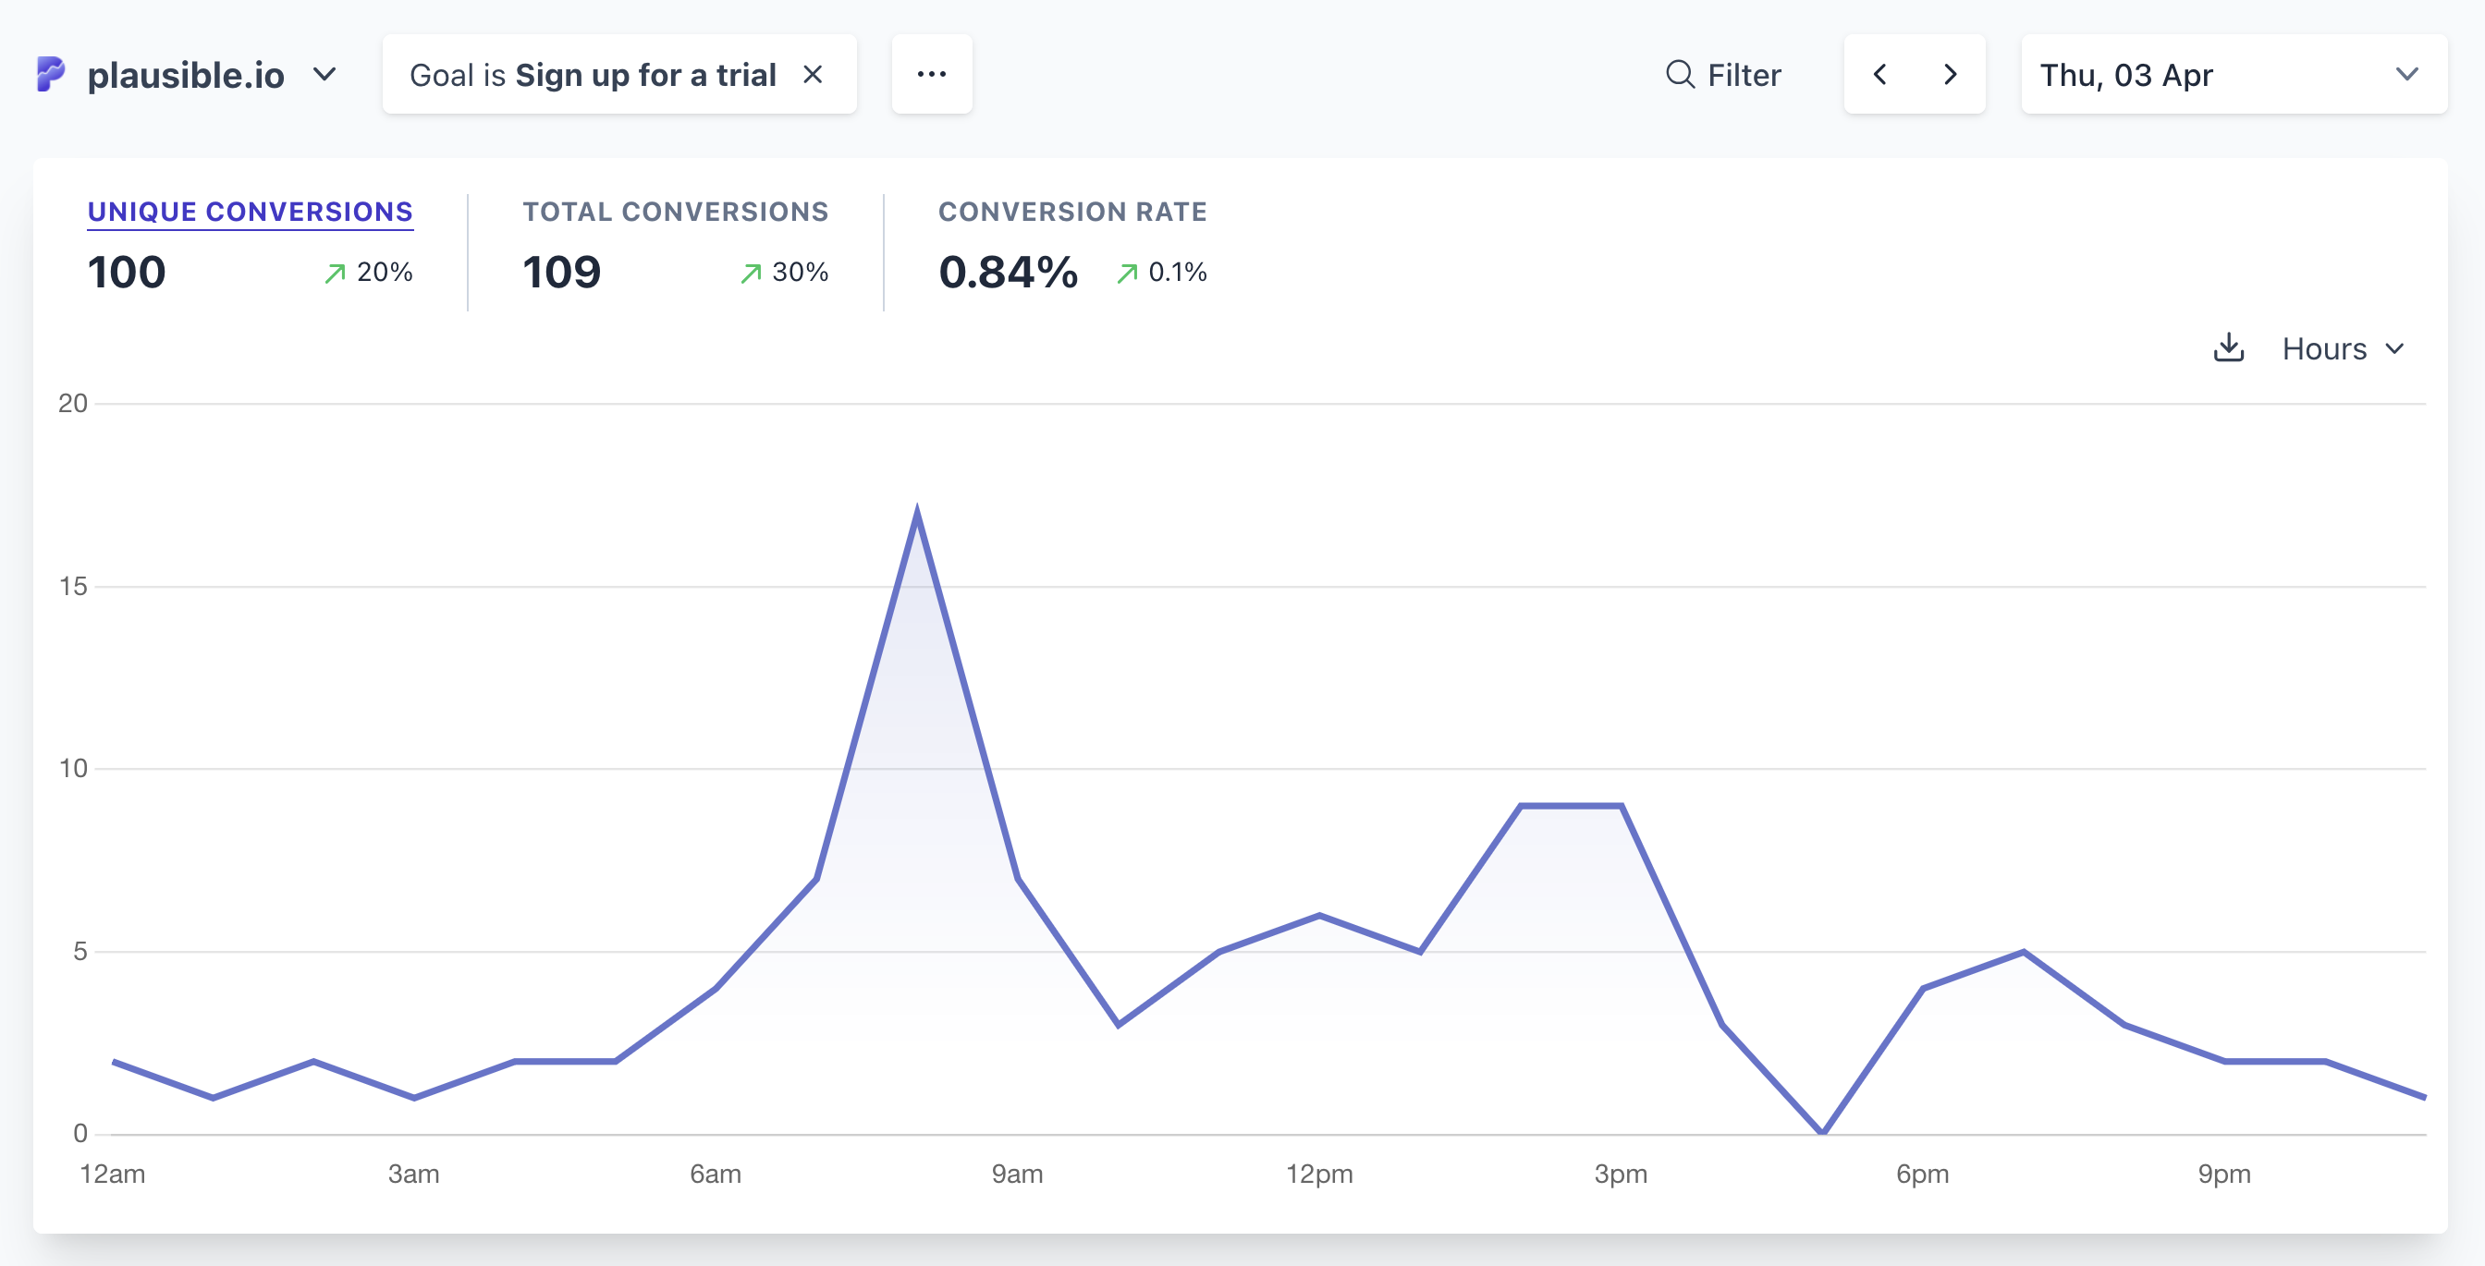
Task: Click the 8am peak on the chart
Action: tap(916, 510)
